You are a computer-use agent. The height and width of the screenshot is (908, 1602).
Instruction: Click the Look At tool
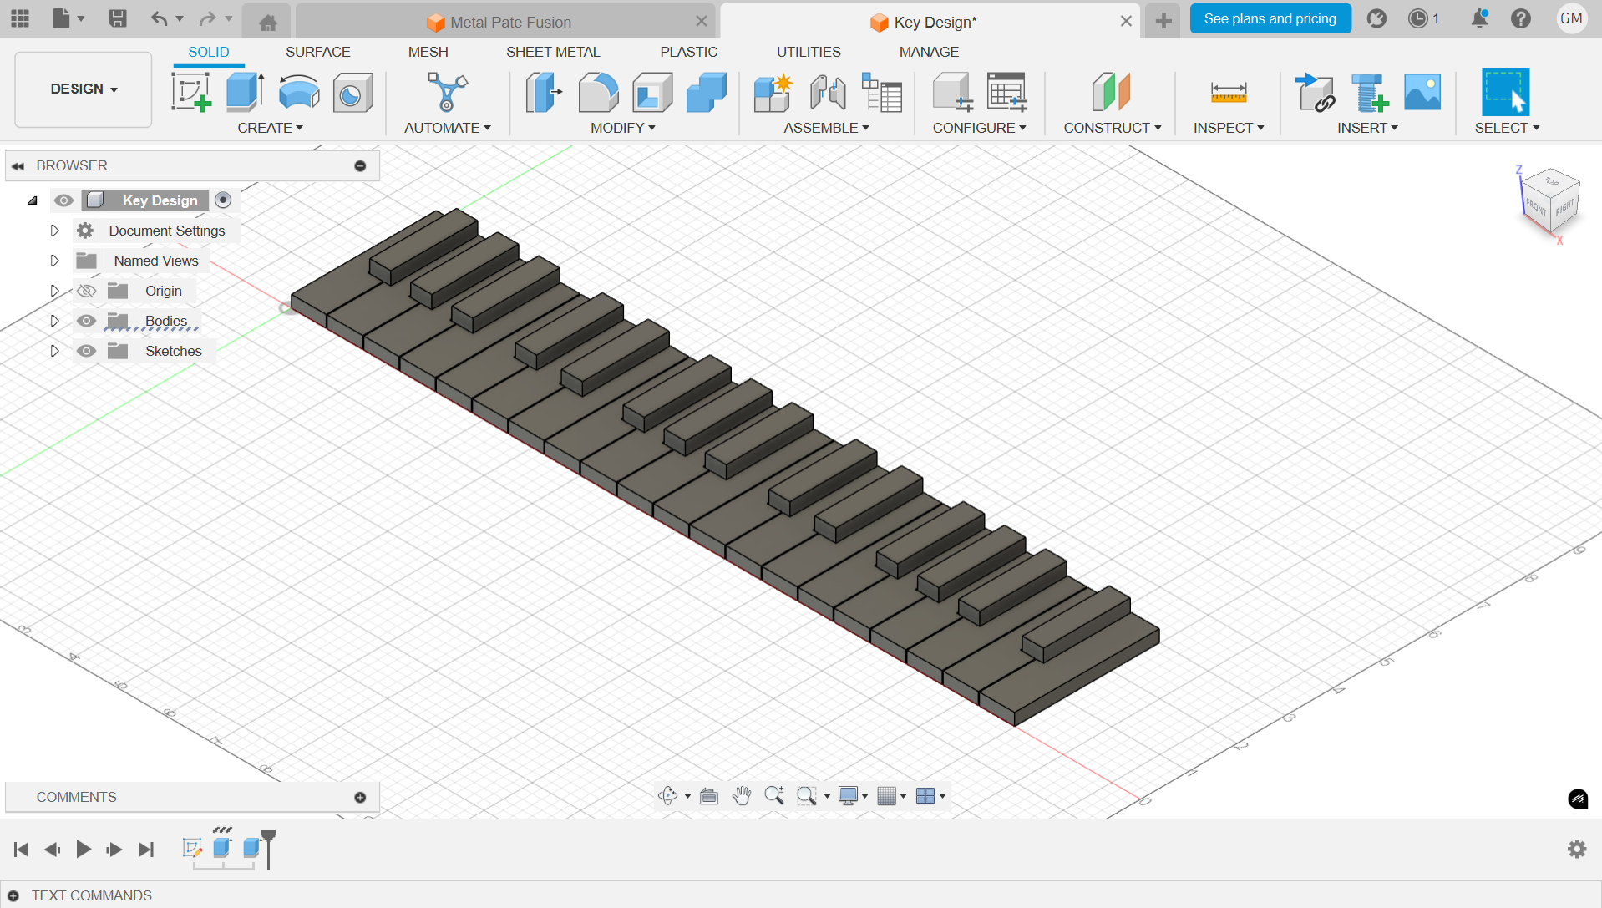click(x=709, y=795)
